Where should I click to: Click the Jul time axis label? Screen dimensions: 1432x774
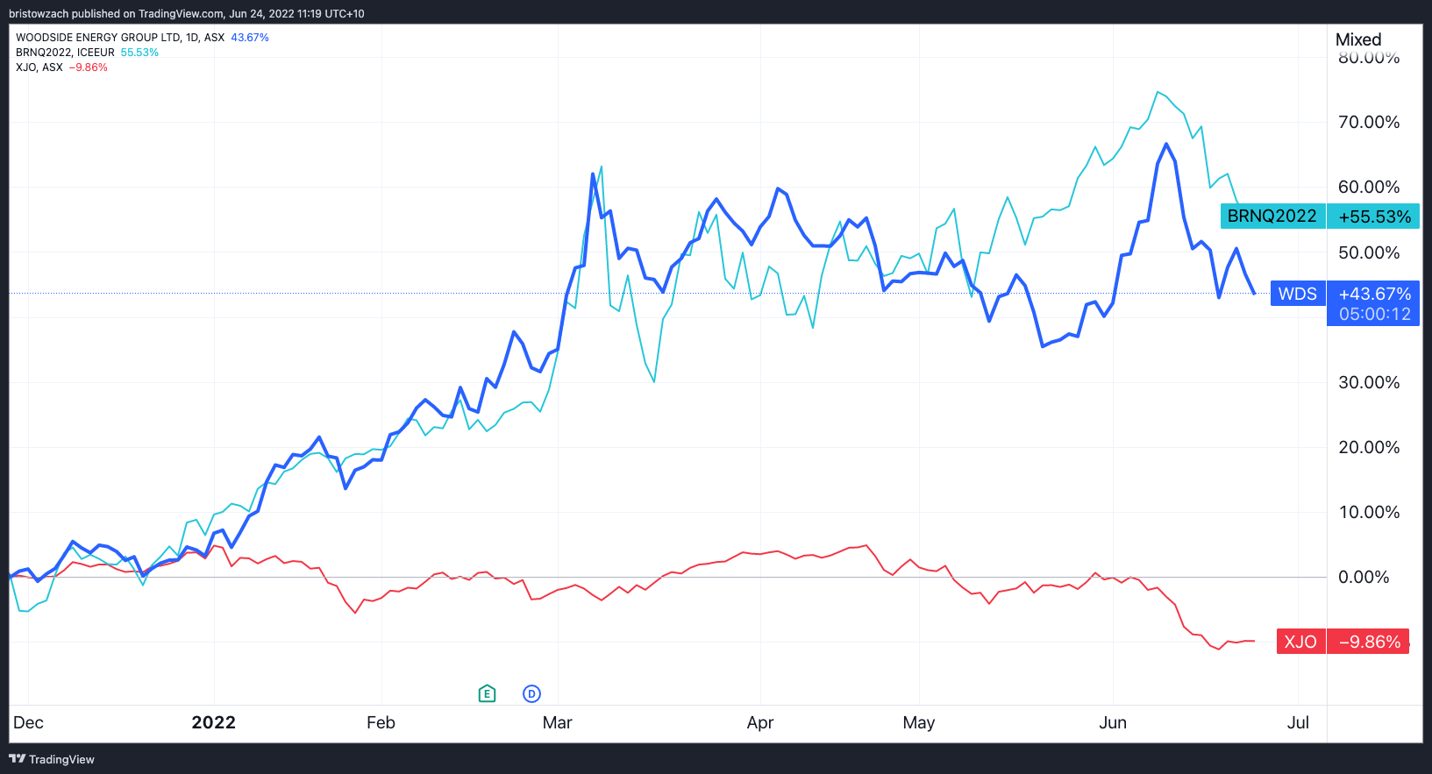point(1298,722)
